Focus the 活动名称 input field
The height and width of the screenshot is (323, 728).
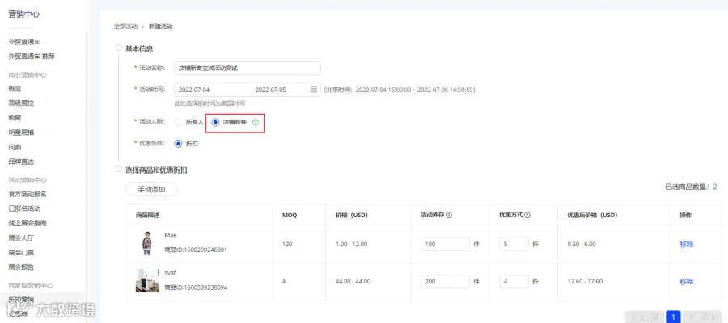pos(248,68)
